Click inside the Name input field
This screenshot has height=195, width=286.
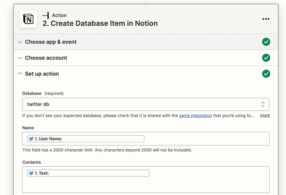(x=146, y=139)
